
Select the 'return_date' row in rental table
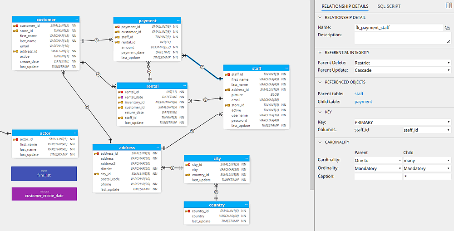click(152, 112)
